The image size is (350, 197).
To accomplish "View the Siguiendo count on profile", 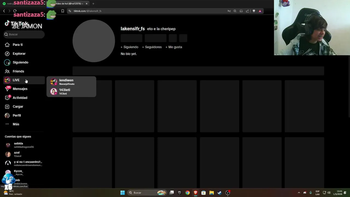I will click(130, 47).
